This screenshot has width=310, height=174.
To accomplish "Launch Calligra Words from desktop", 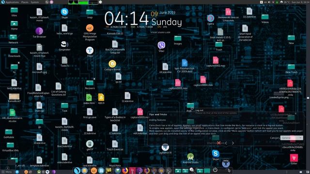I will [112, 64].
